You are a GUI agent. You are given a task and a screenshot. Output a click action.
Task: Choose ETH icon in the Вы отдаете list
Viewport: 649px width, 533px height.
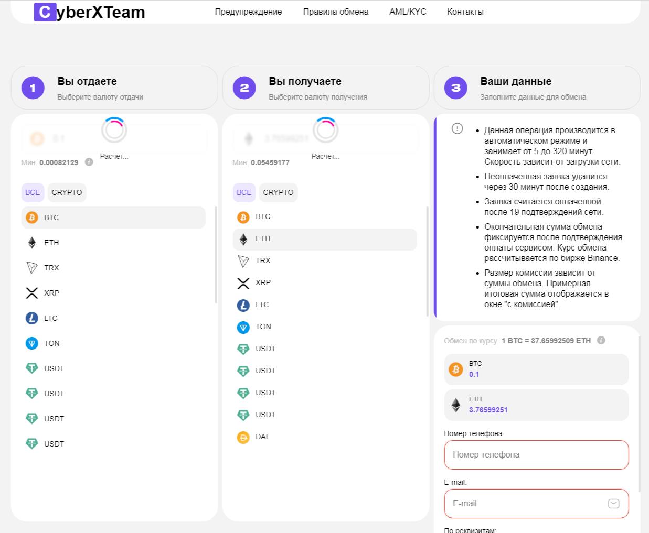[x=32, y=243]
